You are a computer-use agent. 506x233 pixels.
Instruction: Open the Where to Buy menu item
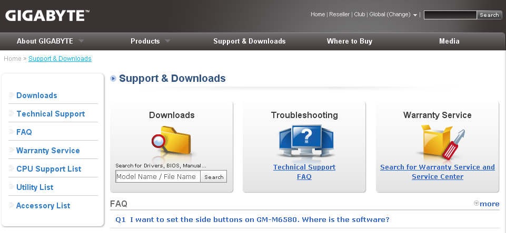point(350,41)
